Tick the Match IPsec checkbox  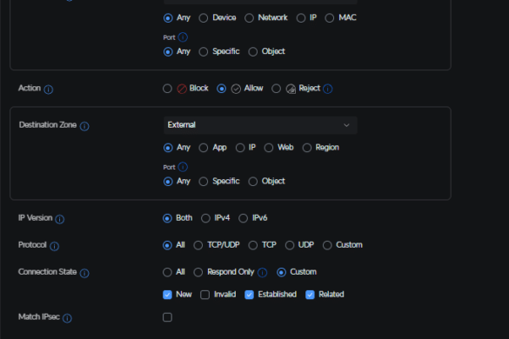click(168, 317)
